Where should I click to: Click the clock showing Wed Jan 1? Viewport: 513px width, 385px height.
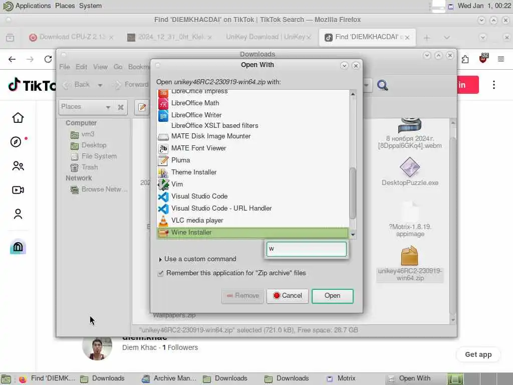pos(484,6)
